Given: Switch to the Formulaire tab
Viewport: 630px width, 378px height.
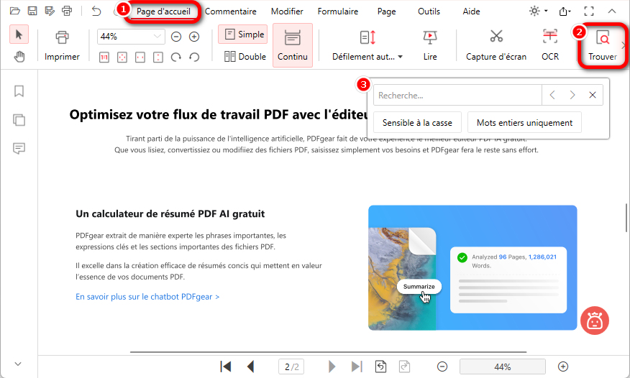Looking at the screenshot, I should pyautogui.click(x=337, y=11).
